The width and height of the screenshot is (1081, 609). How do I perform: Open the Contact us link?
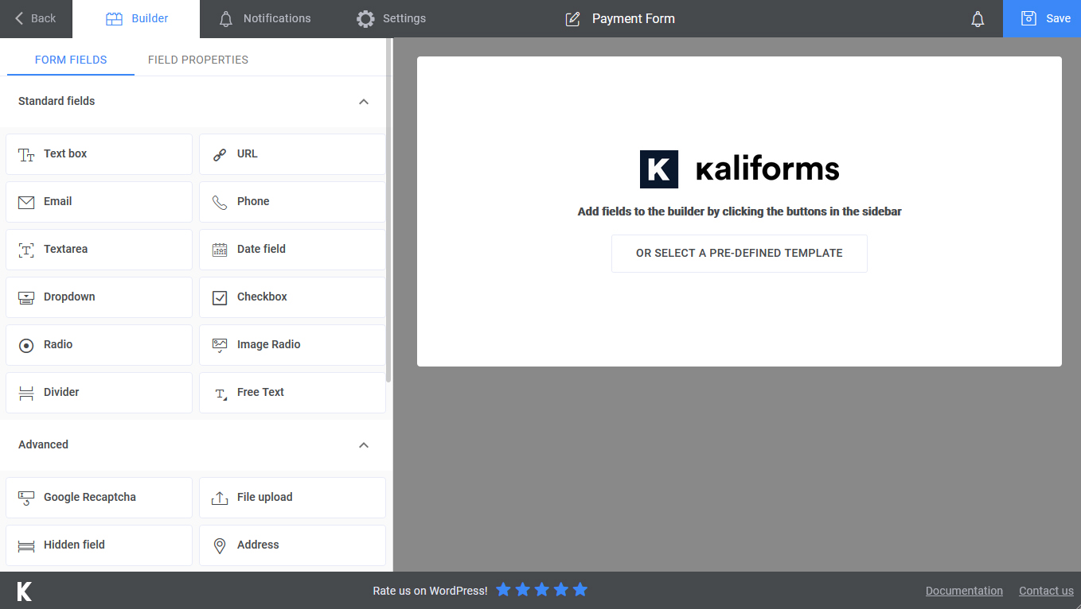pyautogui.click(x=1046, y=591)
